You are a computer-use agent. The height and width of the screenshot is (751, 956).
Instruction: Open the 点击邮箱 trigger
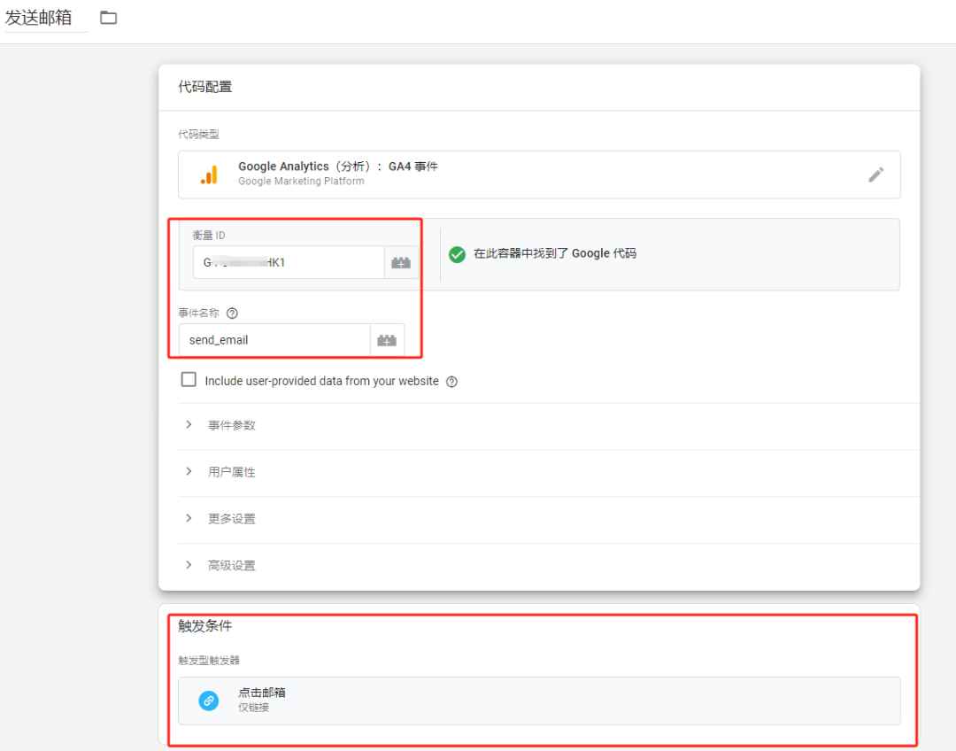[x=539, y=701]
